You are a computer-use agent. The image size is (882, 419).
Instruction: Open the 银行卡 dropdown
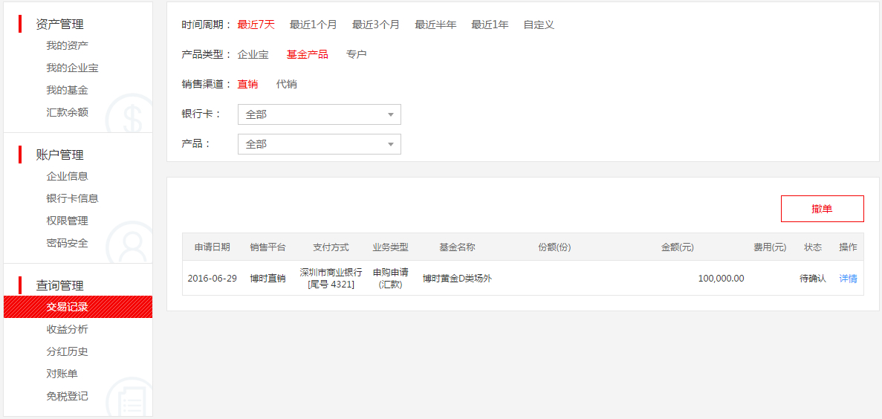(320, 114)
